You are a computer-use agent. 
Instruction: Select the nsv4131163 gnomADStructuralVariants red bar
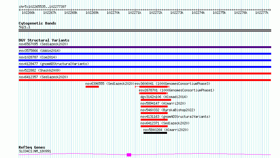(x=154, y=120)
